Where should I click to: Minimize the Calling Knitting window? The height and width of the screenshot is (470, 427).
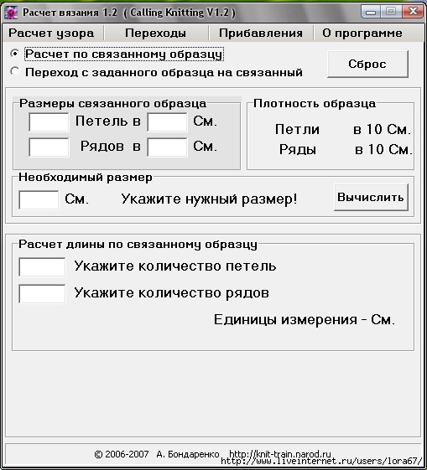(x=371, y=13)
